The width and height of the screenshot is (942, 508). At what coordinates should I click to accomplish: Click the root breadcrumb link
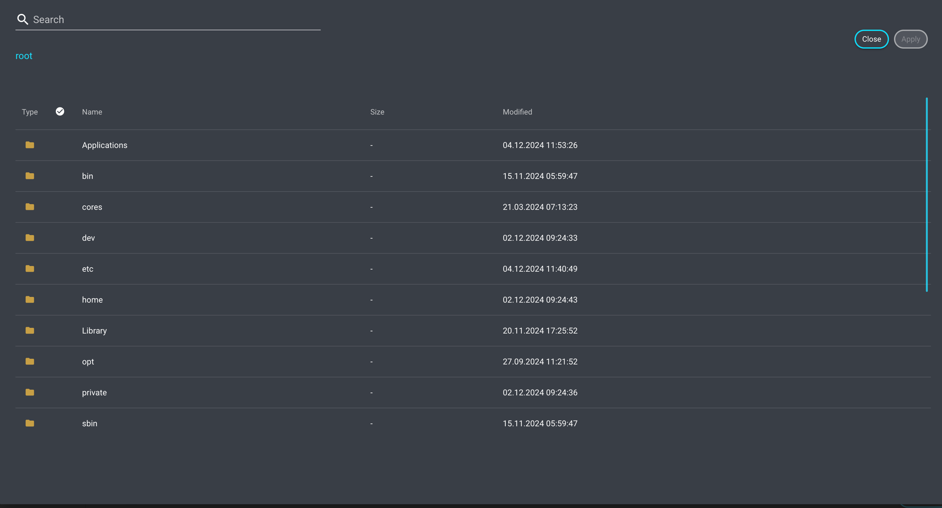(24, 56)
